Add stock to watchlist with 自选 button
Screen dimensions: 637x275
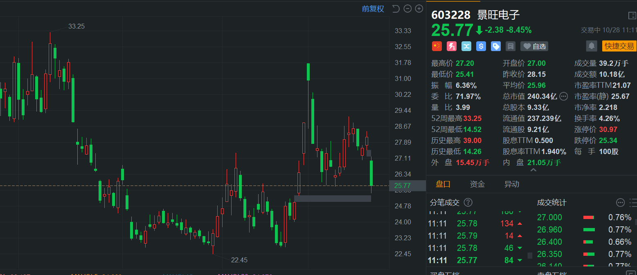coord(534,46)
